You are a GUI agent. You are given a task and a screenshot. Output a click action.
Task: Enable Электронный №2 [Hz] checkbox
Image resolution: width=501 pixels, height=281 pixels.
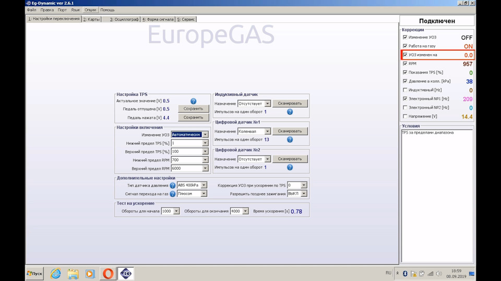click(405, 107)
